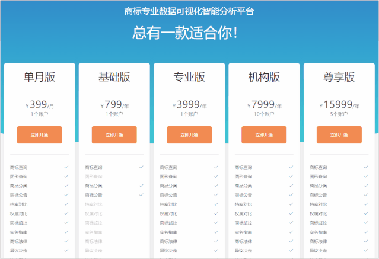Click greyed 异议决定 label in 基础版

(94, 251)
